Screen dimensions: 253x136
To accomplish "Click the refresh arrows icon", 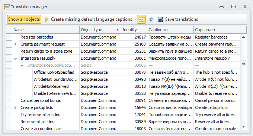I will [151, 19].
